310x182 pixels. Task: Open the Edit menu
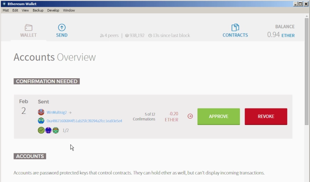tap(15, 10)
